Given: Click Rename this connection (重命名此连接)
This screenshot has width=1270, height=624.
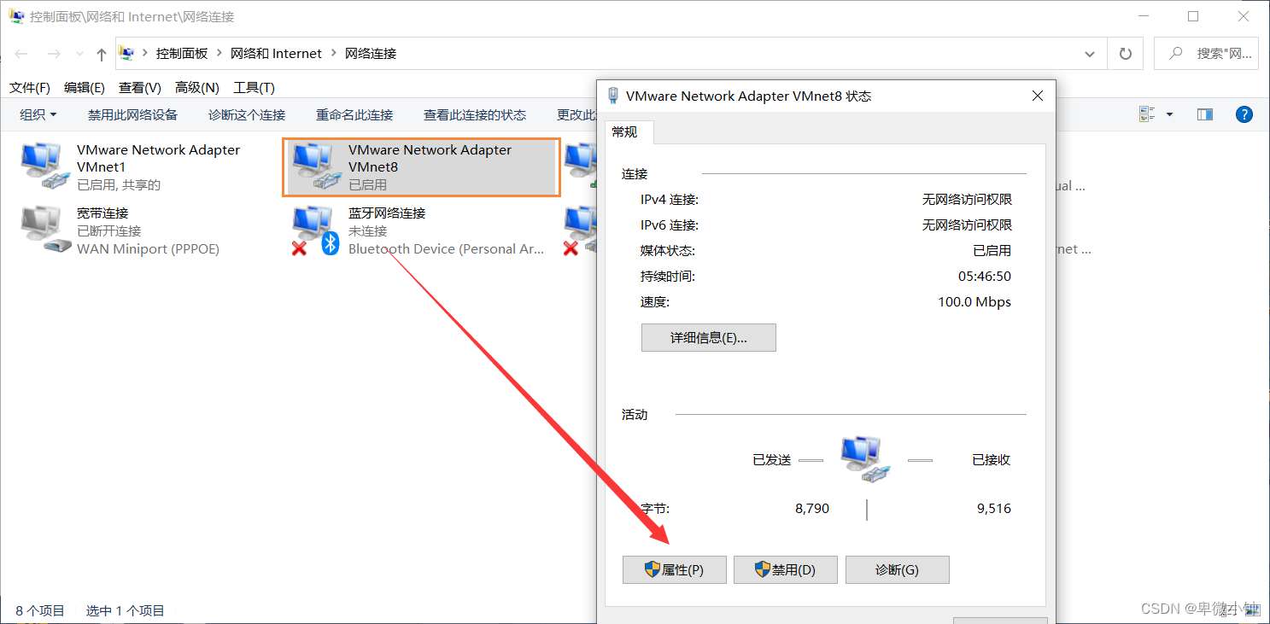Looking at the screenshot, I should (x=354, y=114).
